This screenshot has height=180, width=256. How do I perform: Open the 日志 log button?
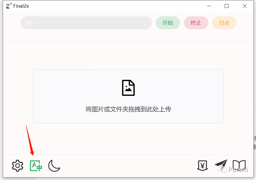(x=224, y=23)
